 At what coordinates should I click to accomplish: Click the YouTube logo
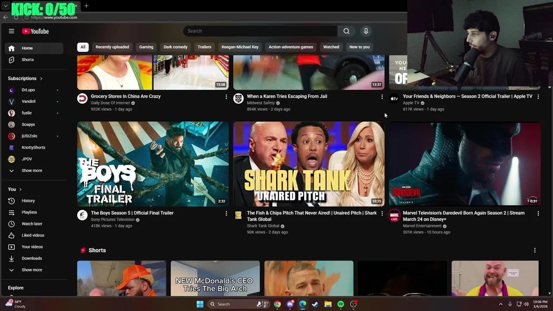[35, 31]
